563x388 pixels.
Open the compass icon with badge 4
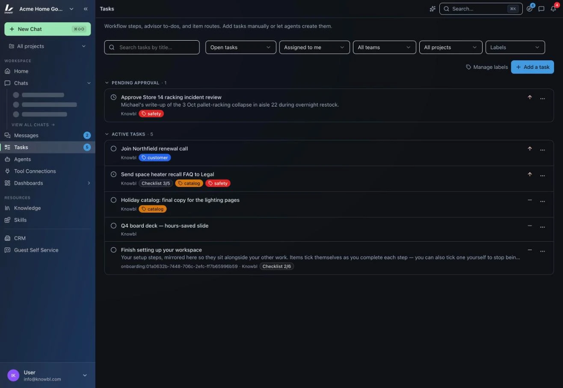(530, 9)
